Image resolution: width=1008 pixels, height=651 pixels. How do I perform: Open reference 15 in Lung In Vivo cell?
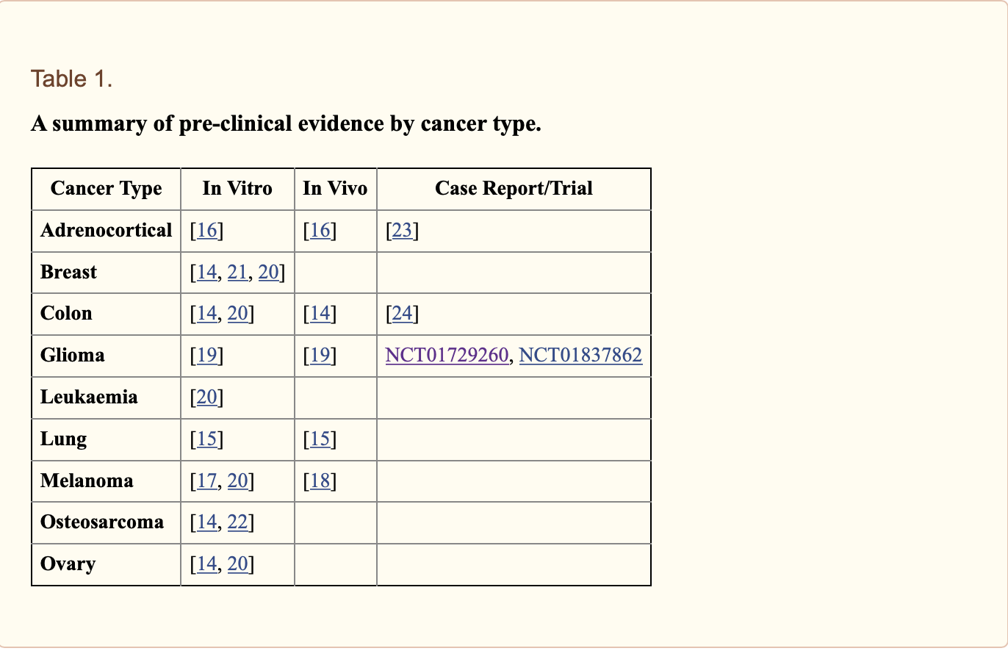[x=320, y=439]
